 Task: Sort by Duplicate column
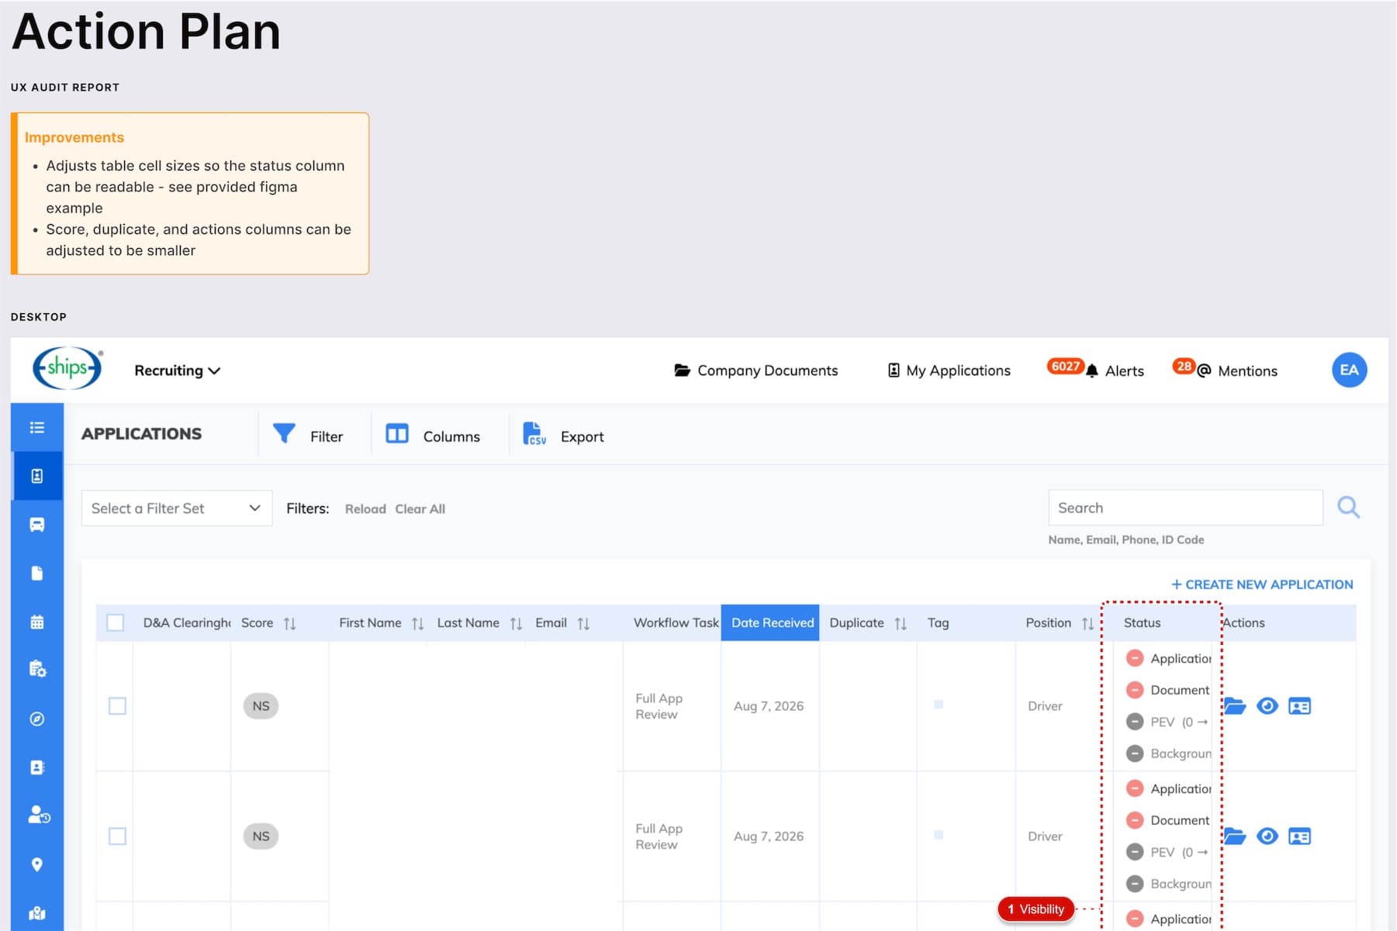[x=900, y=623]
